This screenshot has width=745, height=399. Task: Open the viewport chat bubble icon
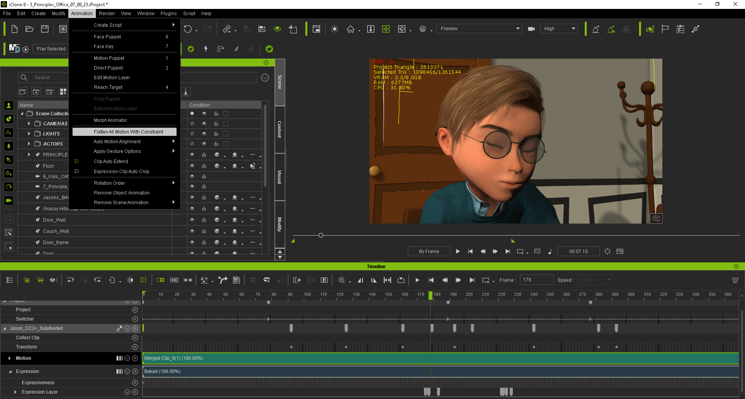point(656,219)
